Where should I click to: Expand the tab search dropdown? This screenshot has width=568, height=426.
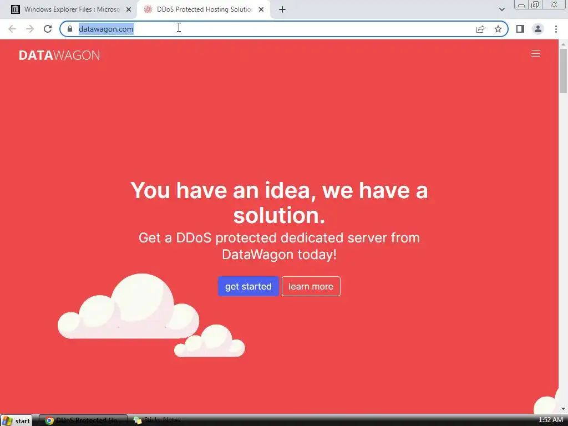[501, 9]
